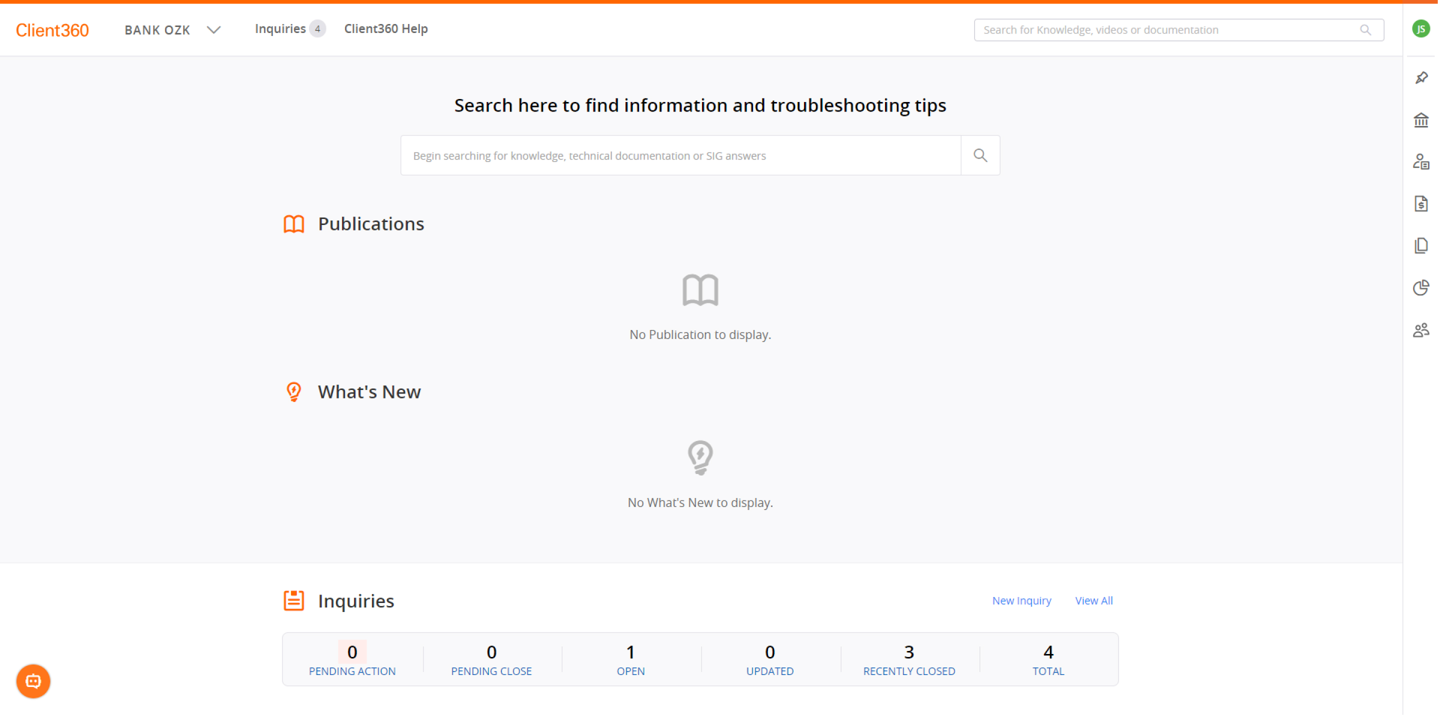Open the bank building icon in sidebar

pyautogui.click(x=1421, y=120)
